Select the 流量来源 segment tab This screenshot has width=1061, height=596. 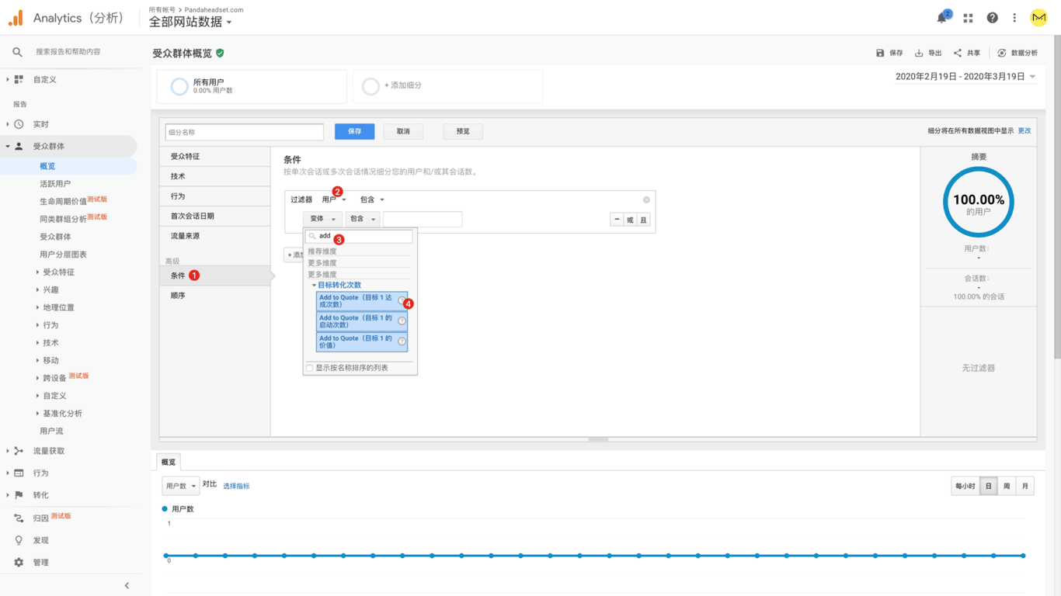click(186, 236)
